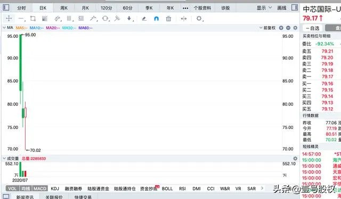Image resolution: width=341 pixels, height=199 pixels.
Task: Select the linked channel line tool
Action: 58,19
